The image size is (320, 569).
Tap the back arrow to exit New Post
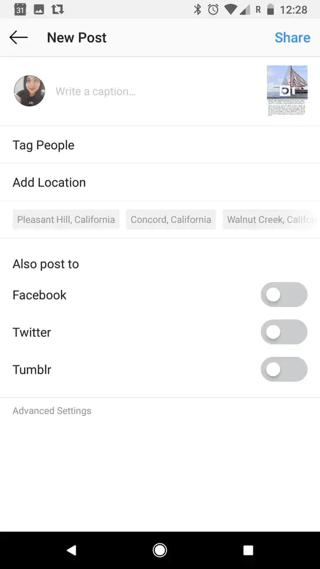click(19, 37)
